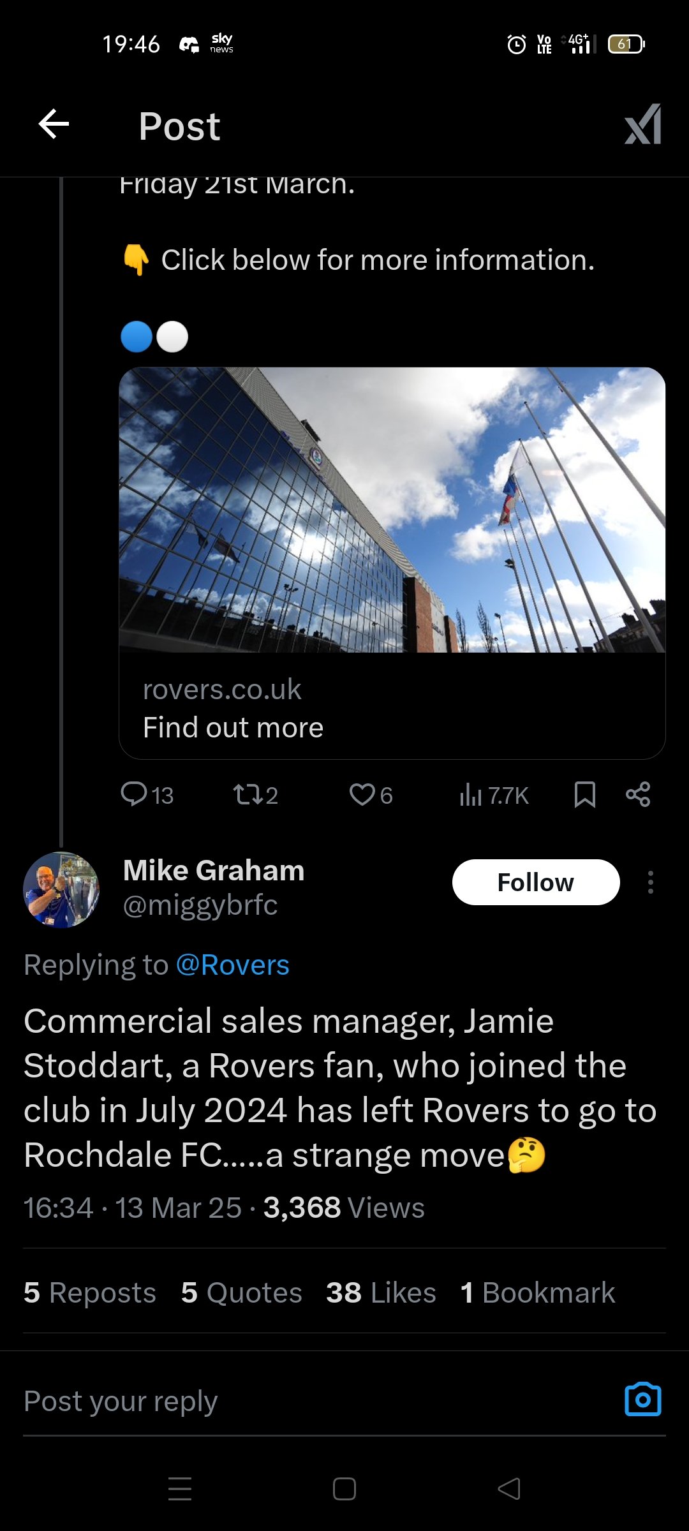View analytics for 7.7K views
This screenshot has width=689, height=1531.
[494, 795]
